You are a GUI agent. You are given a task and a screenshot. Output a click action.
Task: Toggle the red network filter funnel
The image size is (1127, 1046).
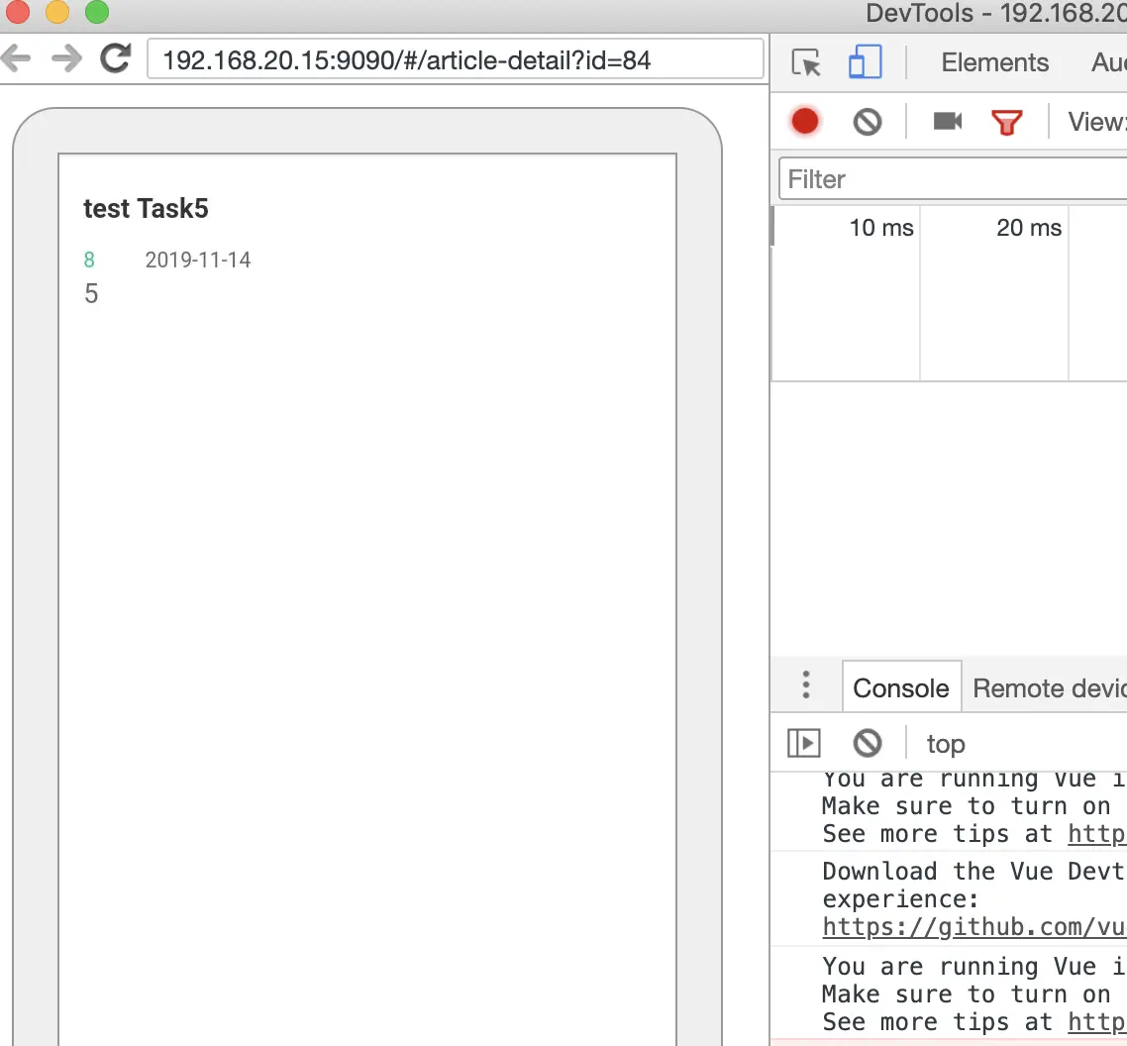point(1007,122)
